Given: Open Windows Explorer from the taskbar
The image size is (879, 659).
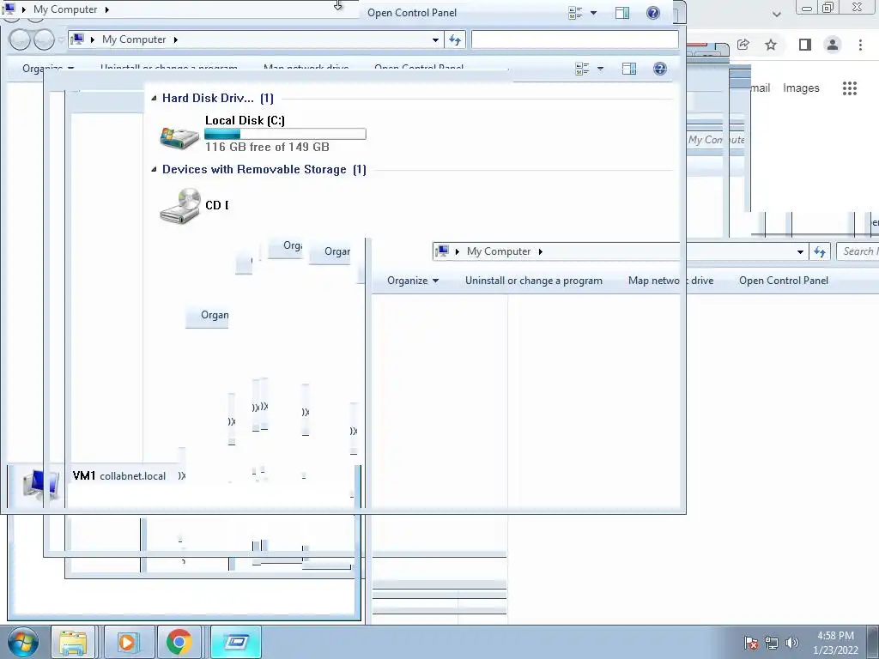Looking at the screenshot, I should tap(73, 642).
